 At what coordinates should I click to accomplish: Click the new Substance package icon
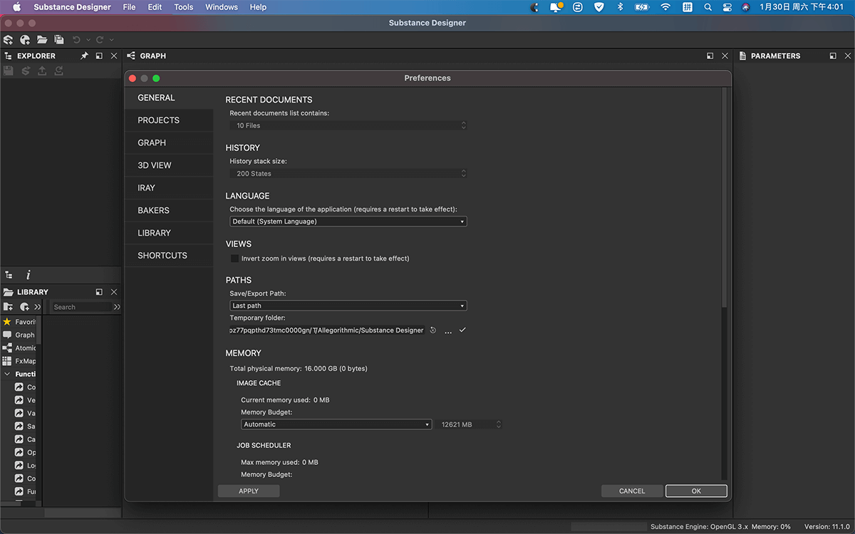(9, 40)
